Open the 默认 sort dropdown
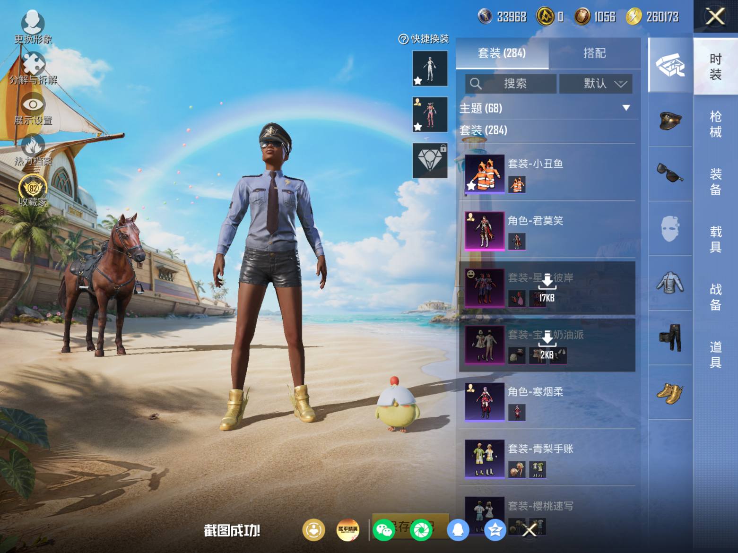Screen dimensions: 738x553 (x=596, y=84)
